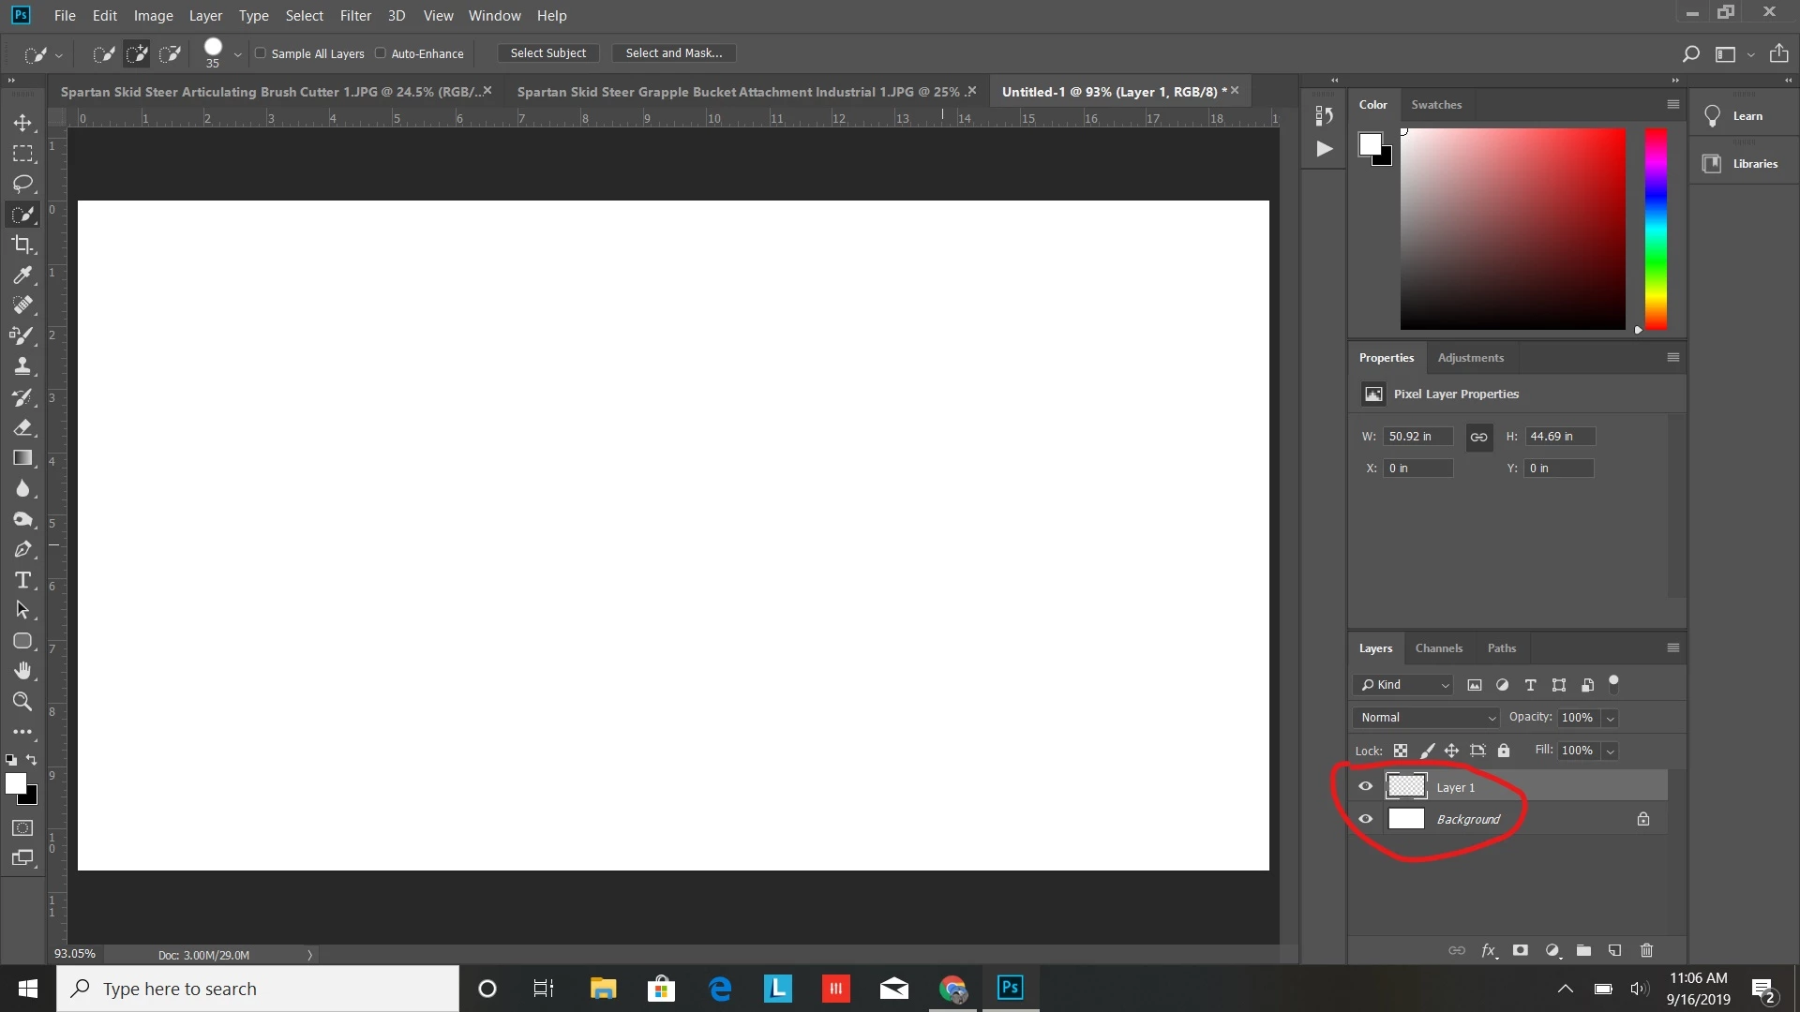Enable the Auto-Enhance checkbox
Image resolution: width=1800 pixels, height=1012 pixels.
381,53
